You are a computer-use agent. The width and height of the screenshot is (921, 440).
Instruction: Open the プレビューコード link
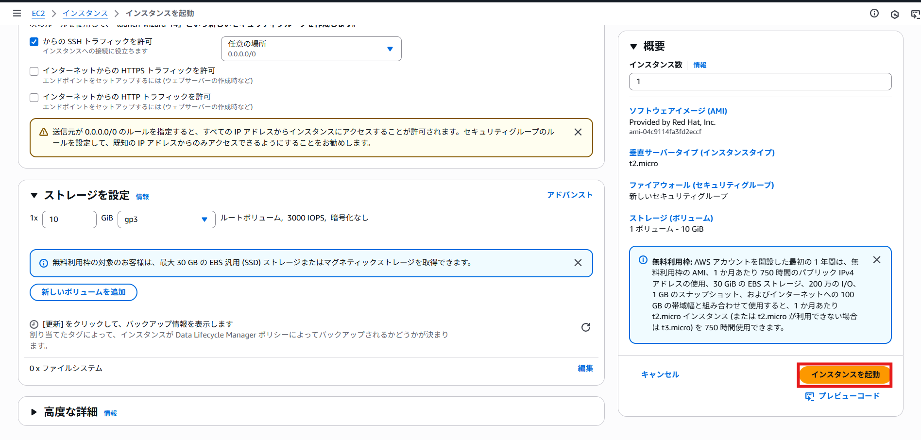[849, 396]
